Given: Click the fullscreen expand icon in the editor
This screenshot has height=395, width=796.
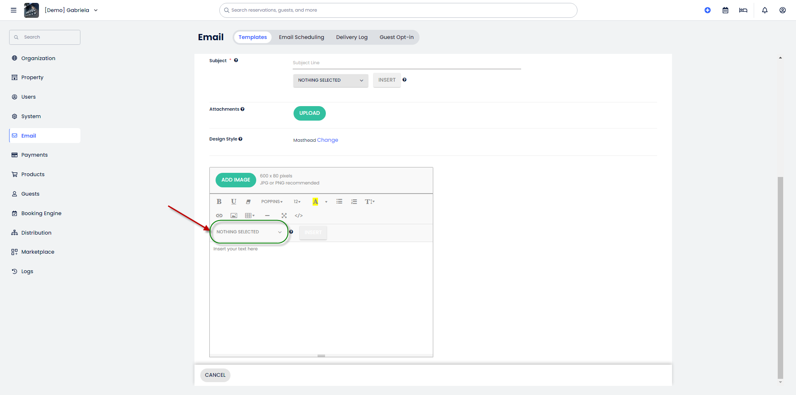Looking at the screenshot, I should 284,216.
